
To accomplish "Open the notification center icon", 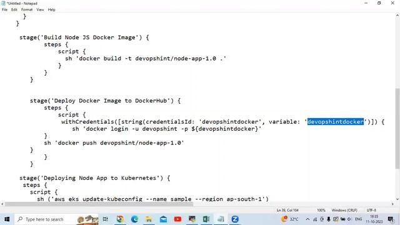I will point(391,219).
